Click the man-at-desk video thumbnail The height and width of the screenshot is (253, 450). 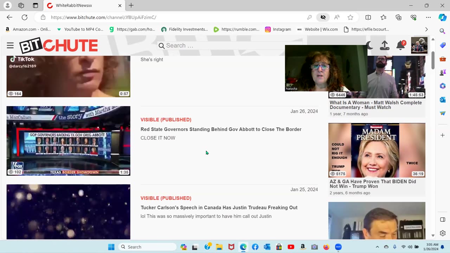(x=377, y=221)
